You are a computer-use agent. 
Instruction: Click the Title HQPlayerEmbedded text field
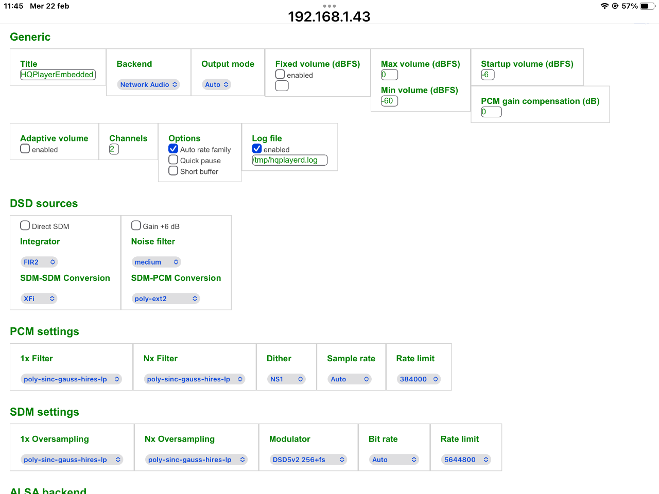58,75
